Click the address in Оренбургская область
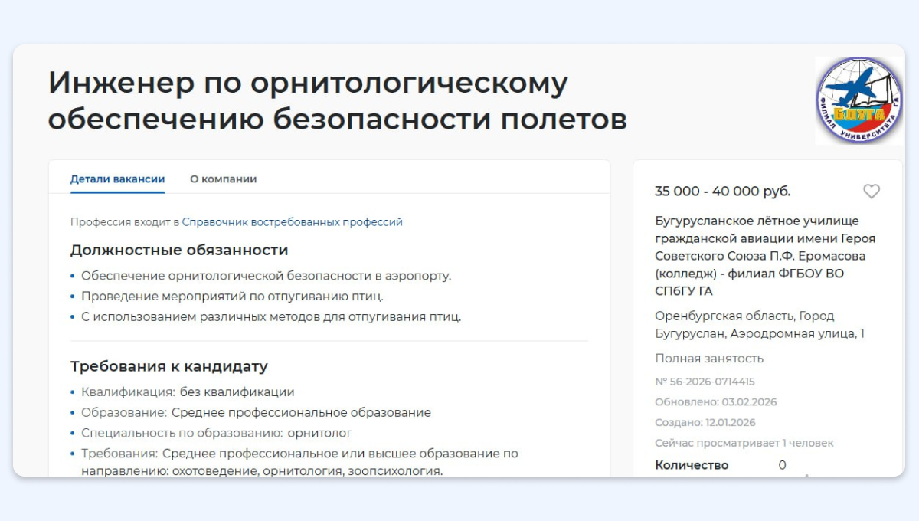919x521 pixels. 759,325
